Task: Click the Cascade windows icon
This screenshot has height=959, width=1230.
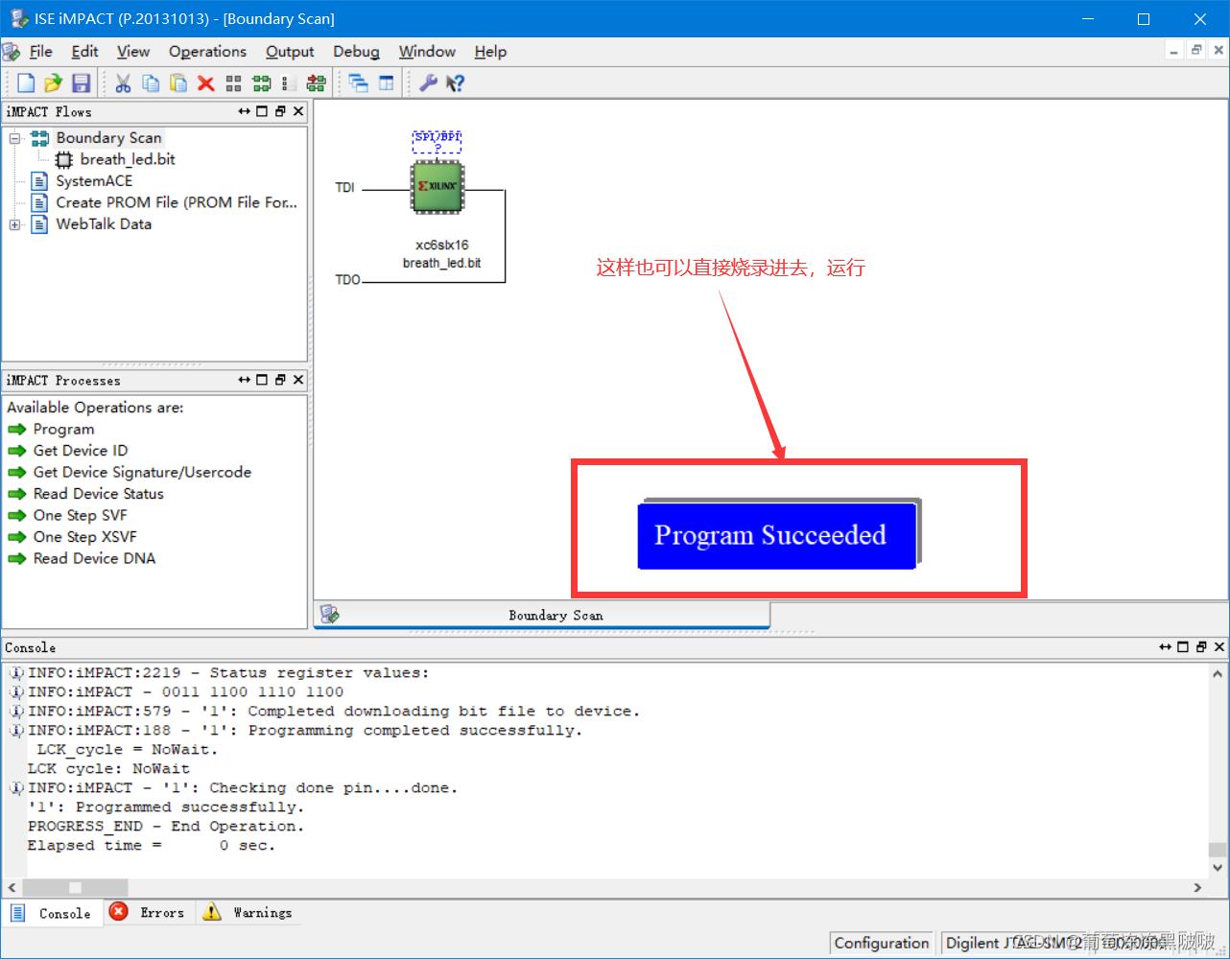Action: 359,83
